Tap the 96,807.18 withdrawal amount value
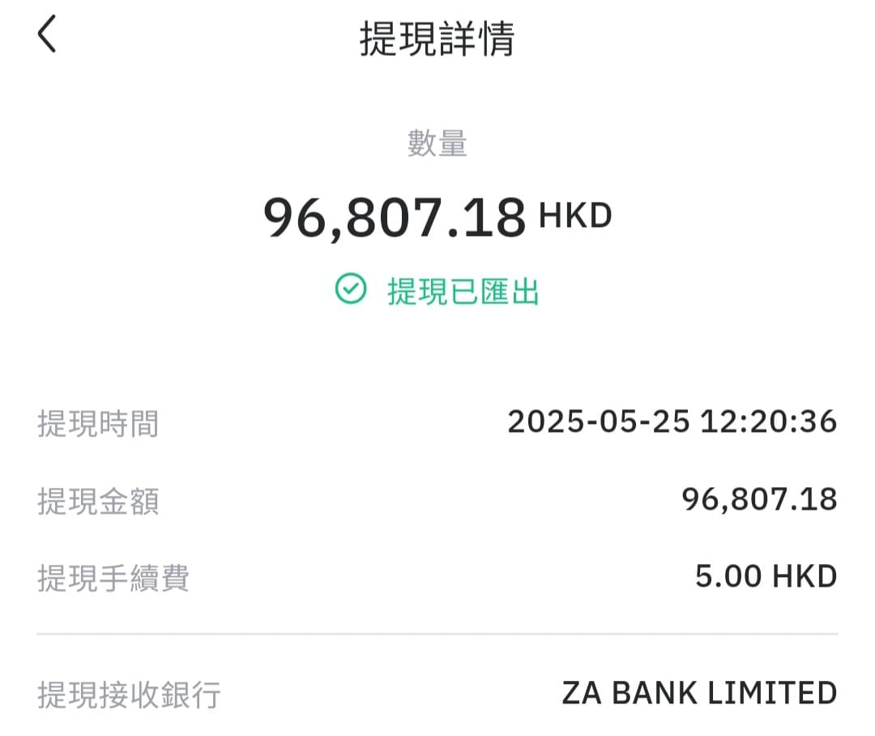875x736 pixels. click(759, 499)
